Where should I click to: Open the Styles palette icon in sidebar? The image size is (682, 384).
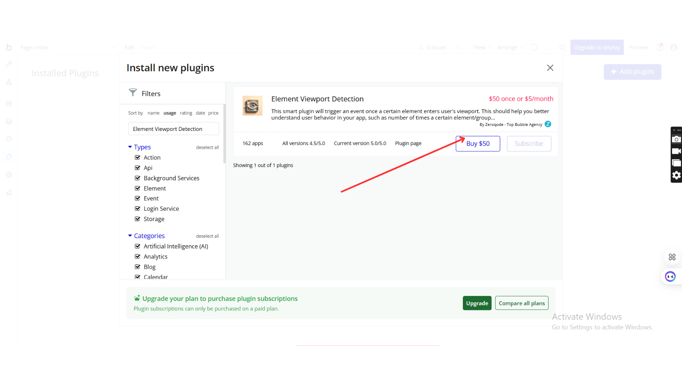(9, 139)
